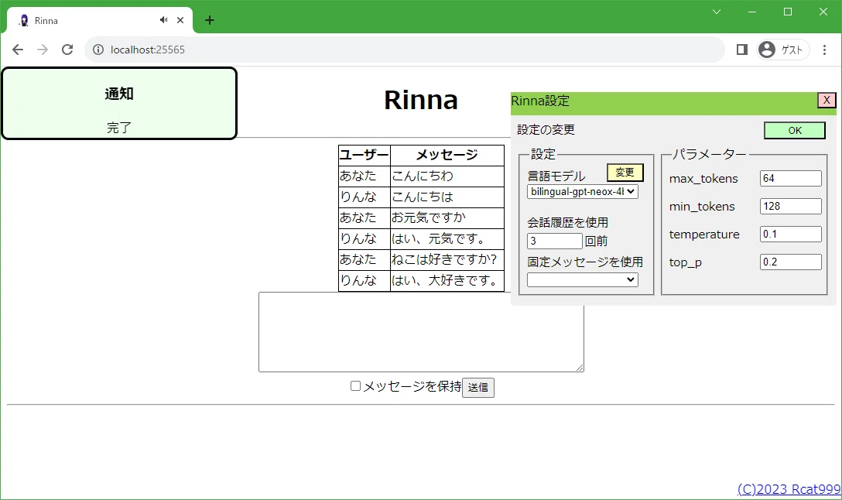
Task: Click the こんにちは message cell
Action: (447, 197)
